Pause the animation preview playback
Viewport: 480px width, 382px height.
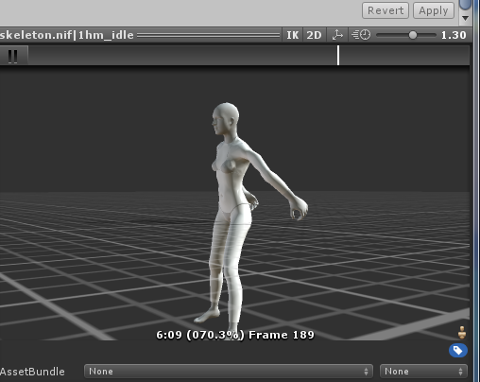[x=13, y=56]
